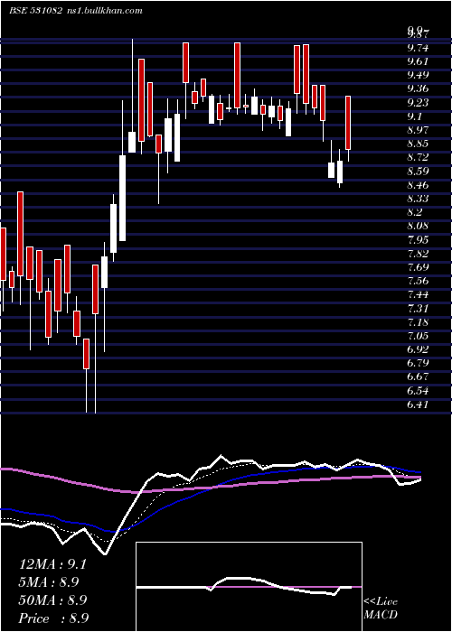Image resolution: width=452 pixels, height=632 pixels.
Task: Select the 7.95 price level label
Action: click(418, 240)
